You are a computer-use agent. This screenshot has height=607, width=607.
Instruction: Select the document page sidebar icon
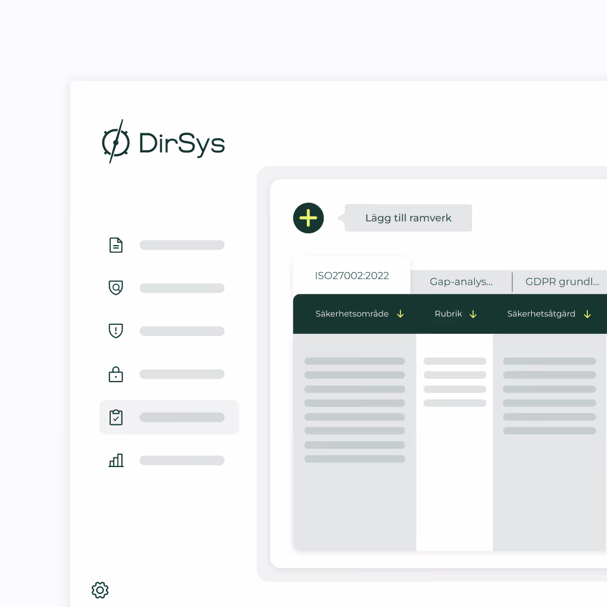point(116,245)
